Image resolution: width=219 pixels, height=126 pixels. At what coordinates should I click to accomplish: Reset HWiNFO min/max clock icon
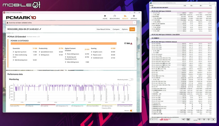tap(199, 120)
